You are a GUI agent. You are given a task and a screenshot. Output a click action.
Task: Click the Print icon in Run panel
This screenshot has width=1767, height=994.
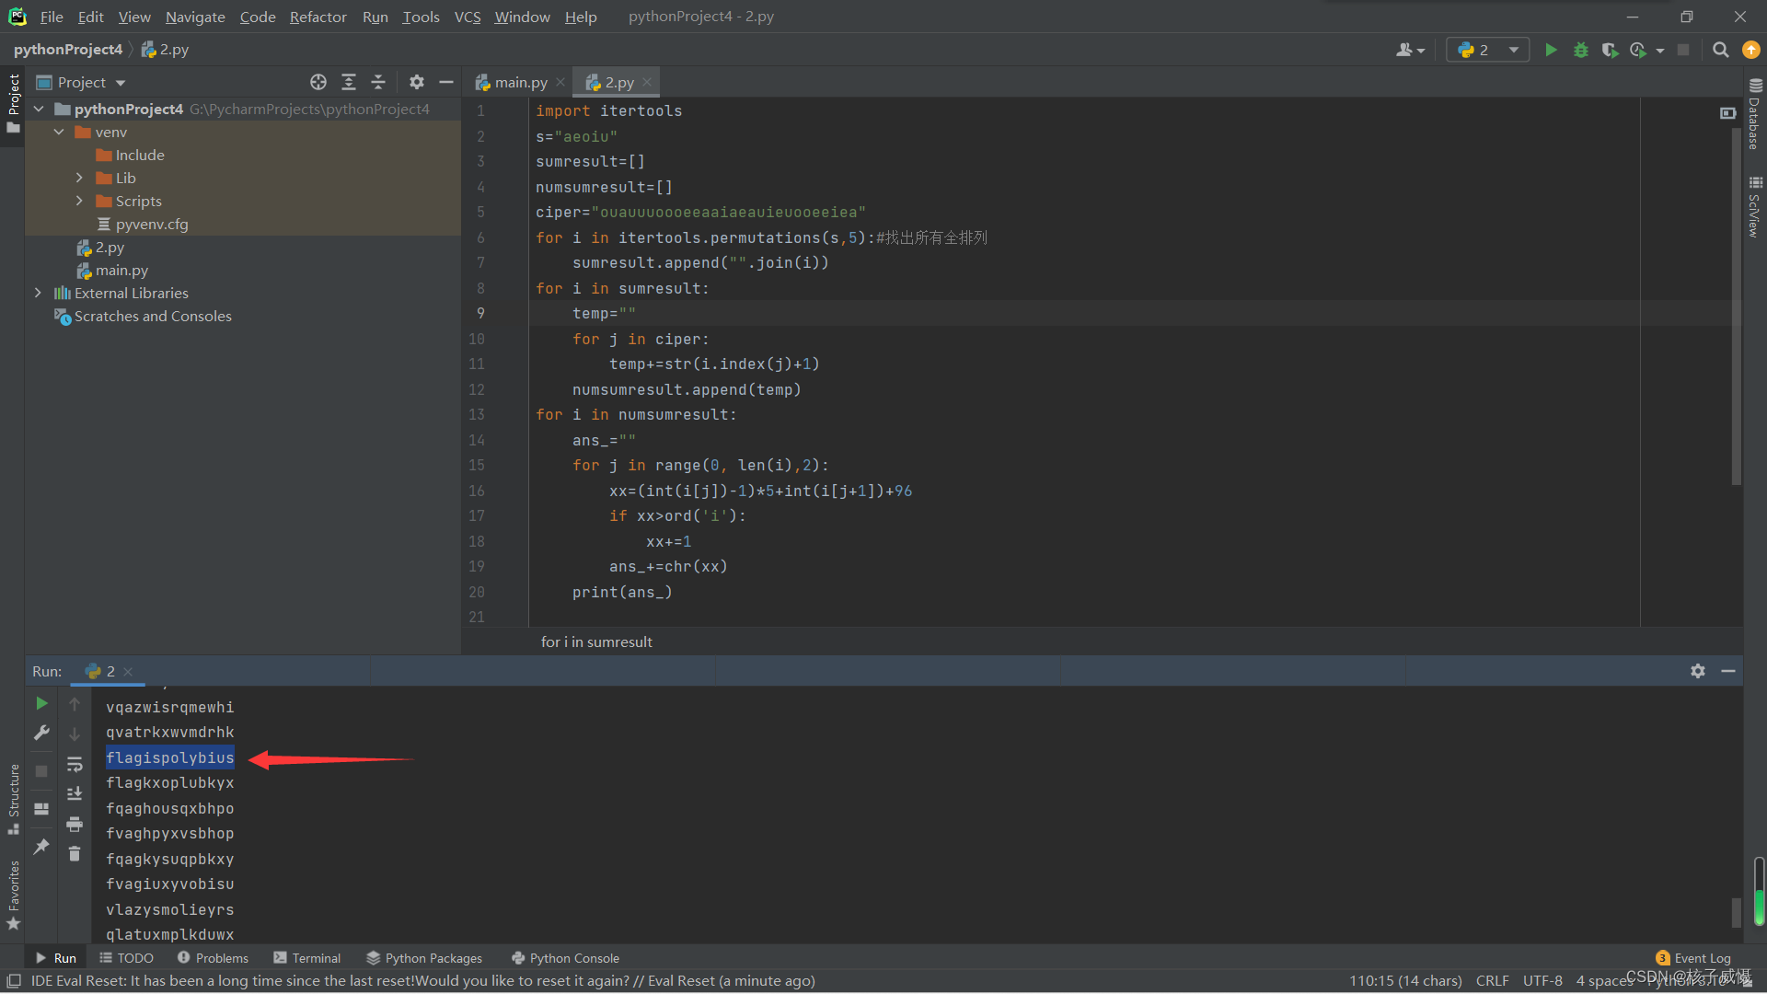75,824
